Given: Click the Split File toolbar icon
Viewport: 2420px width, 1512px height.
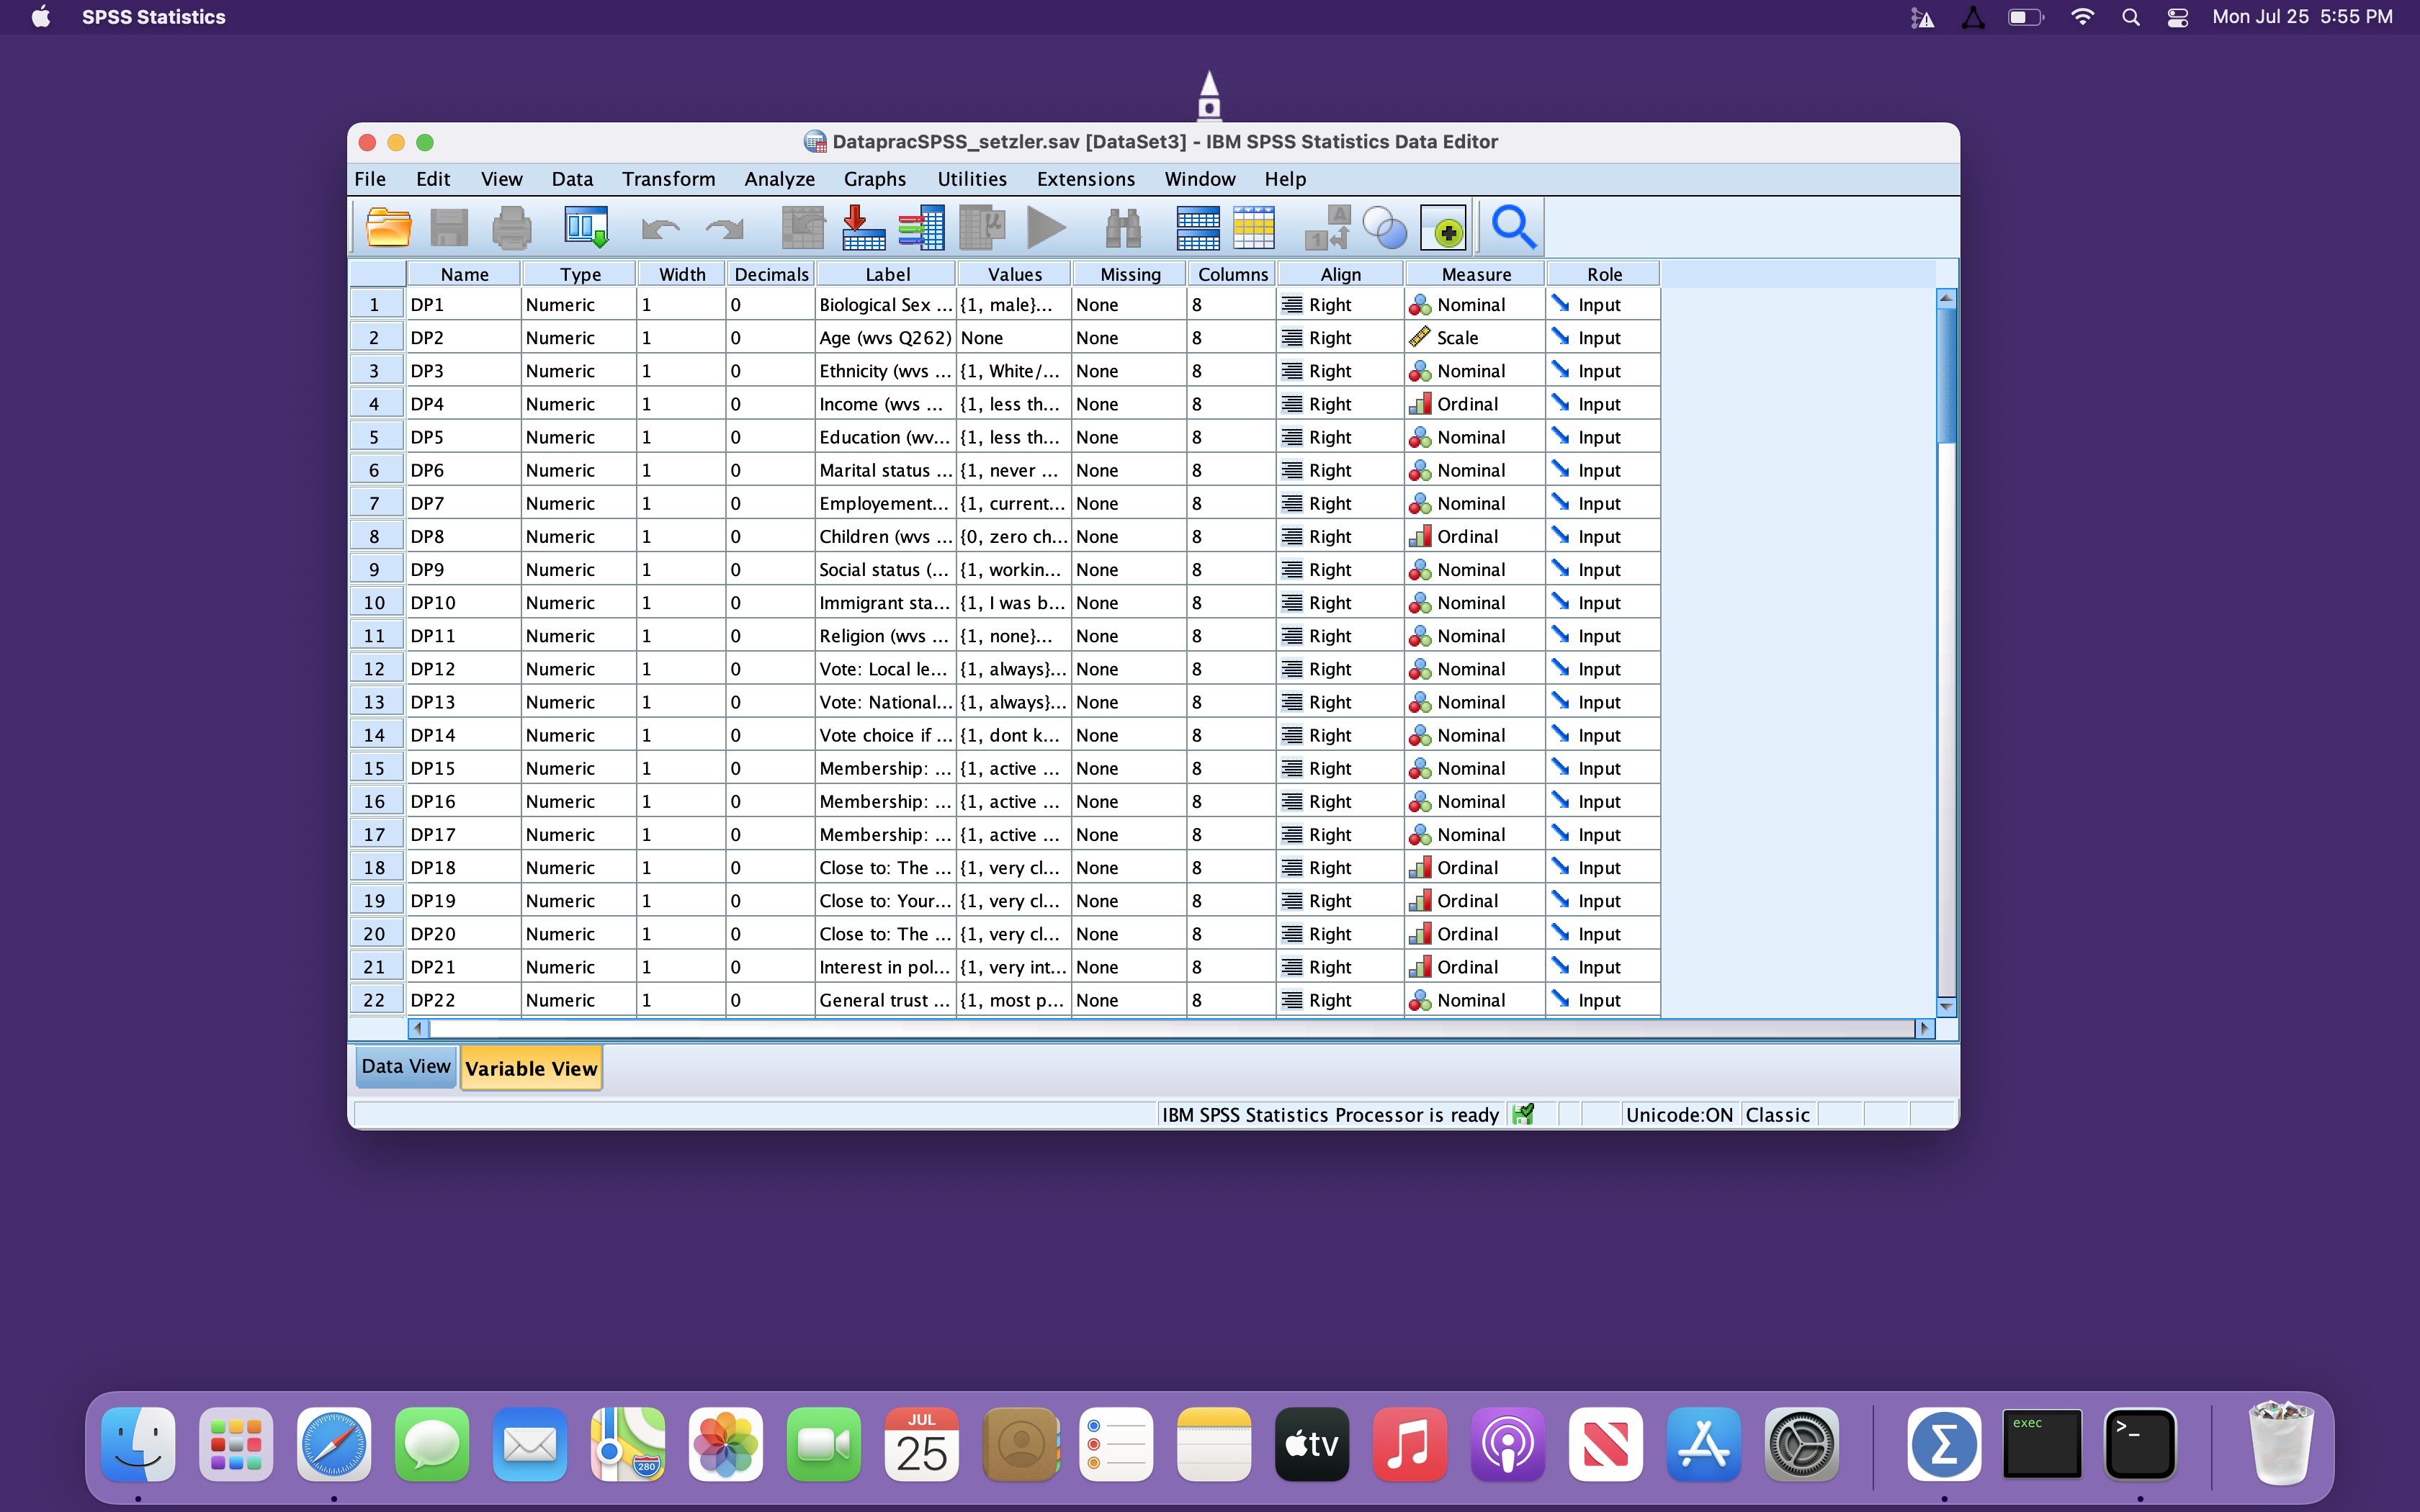Looking at the screenshot, I should [1198, 228].
